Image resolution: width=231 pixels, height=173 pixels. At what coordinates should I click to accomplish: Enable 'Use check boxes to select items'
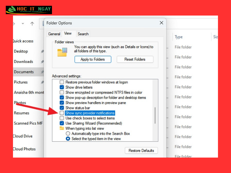pyautogui.click(x=62, y=118)
